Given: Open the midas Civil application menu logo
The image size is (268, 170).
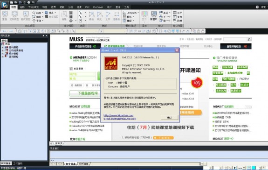Looking at the screenshot, I should pyautogui.click(x=5, y=5).
